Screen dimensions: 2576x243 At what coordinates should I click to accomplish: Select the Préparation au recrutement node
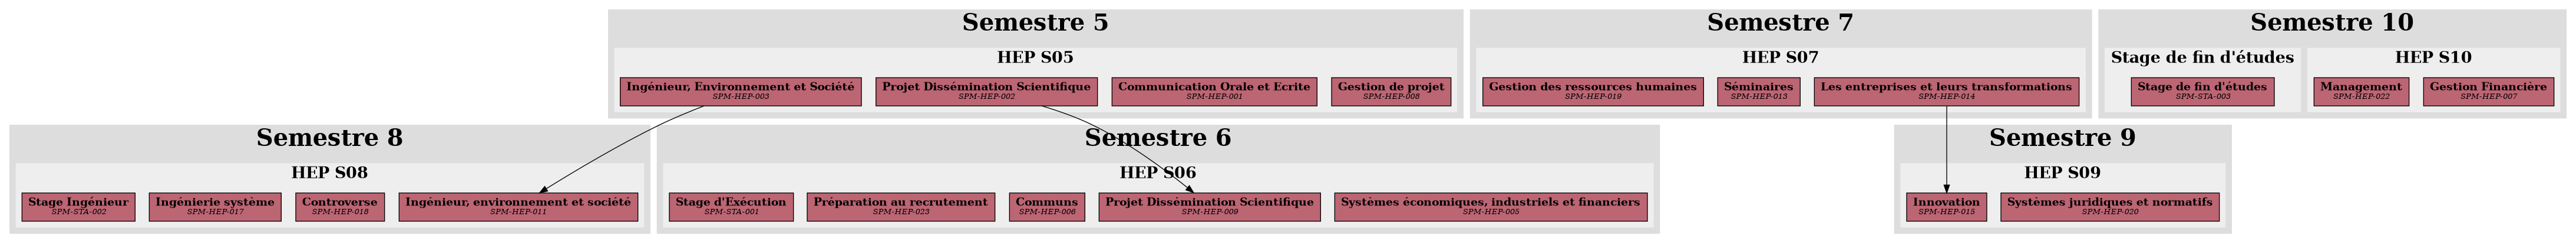point(900,206)
